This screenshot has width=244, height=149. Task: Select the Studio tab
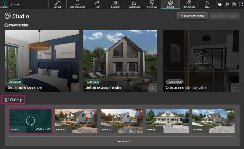coord(170,4)
